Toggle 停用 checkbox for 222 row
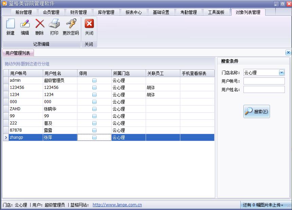The height and width of the screenshot is (210, 292). [x=94, y=123]
